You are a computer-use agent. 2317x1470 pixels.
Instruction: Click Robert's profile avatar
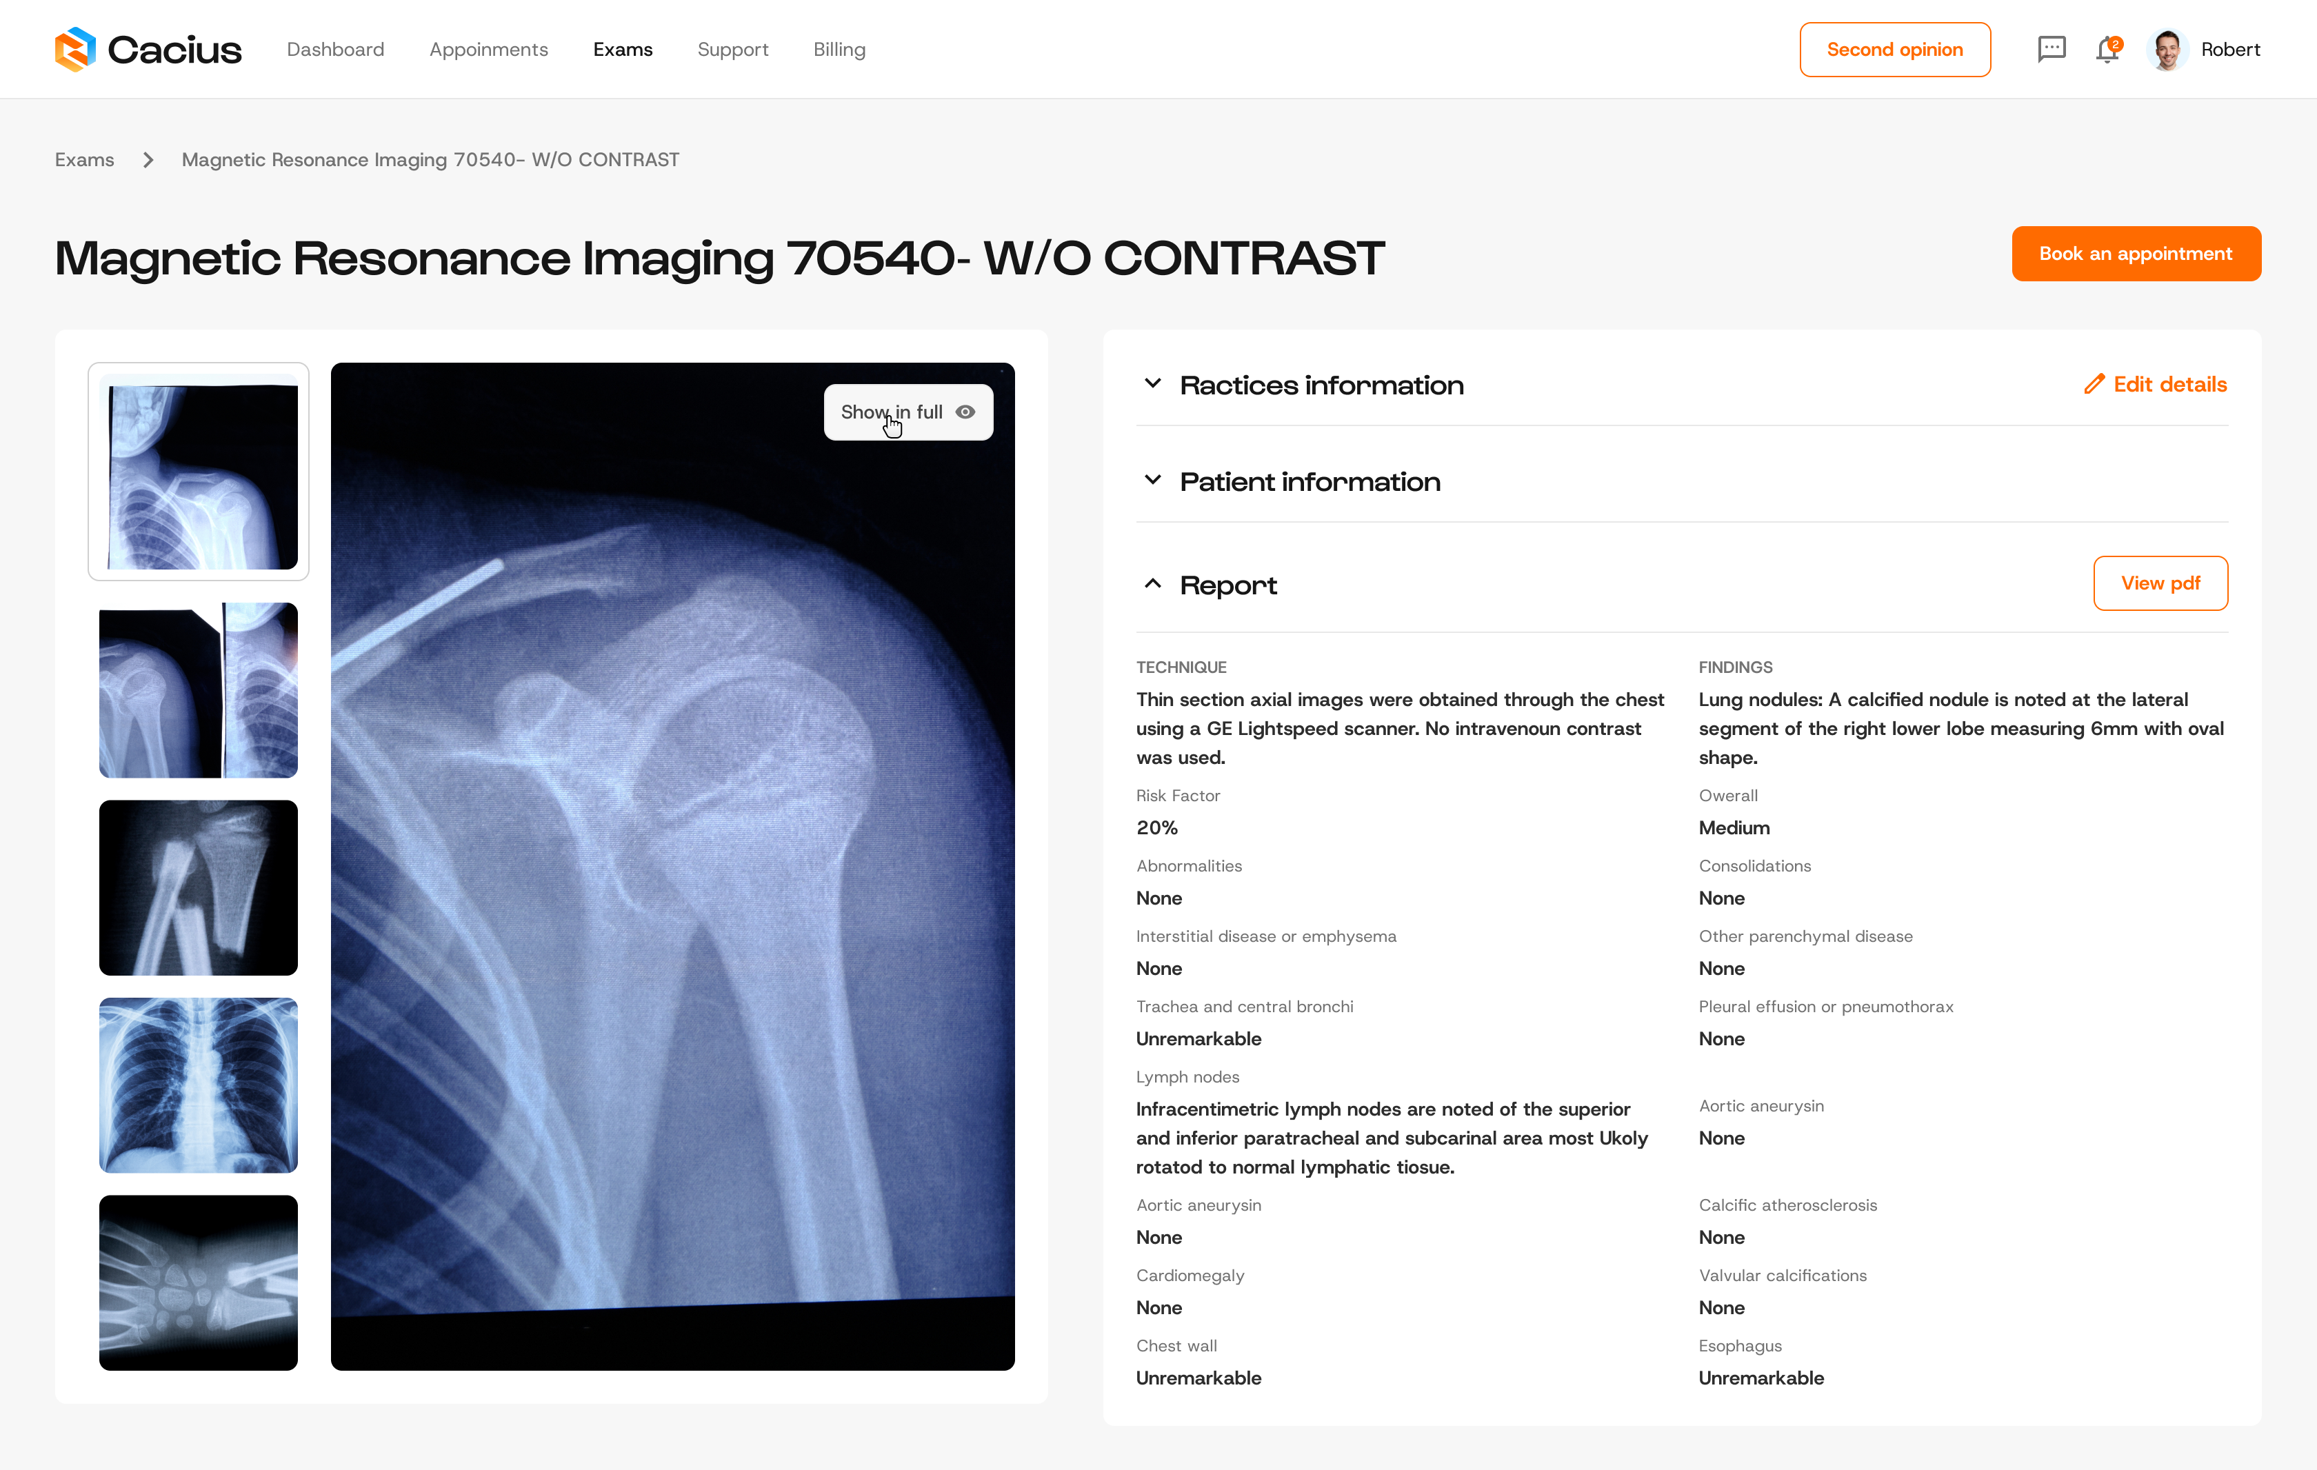[x=2167, y=49]
